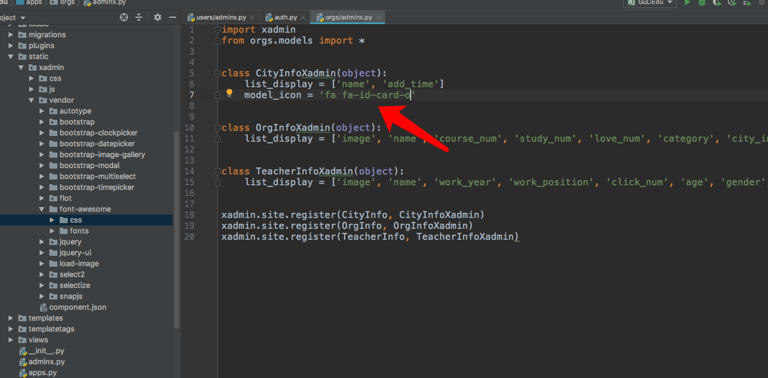Select the bootstrap-clockpicker folder

coord(99,133)
